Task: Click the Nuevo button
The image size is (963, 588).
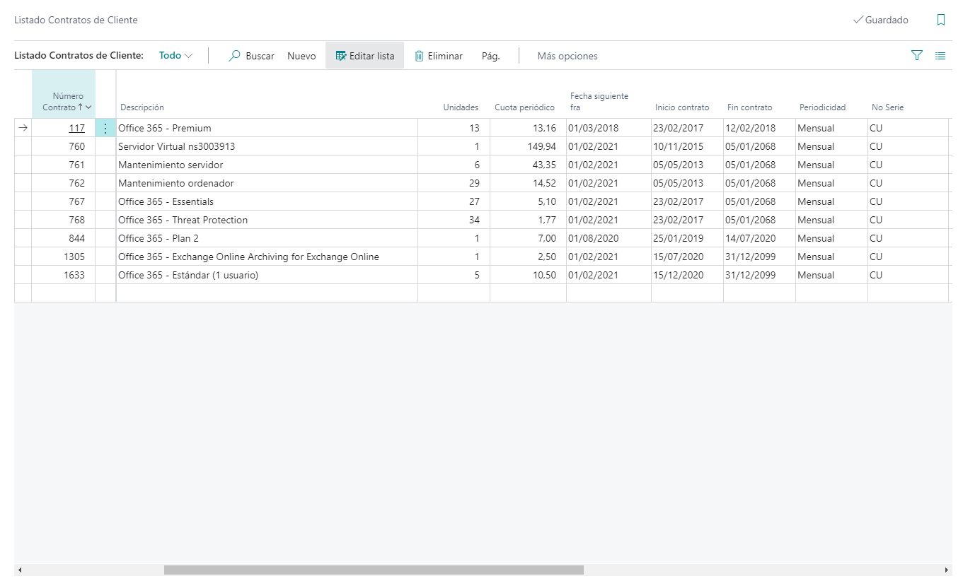Action: [x=301, y=56]
